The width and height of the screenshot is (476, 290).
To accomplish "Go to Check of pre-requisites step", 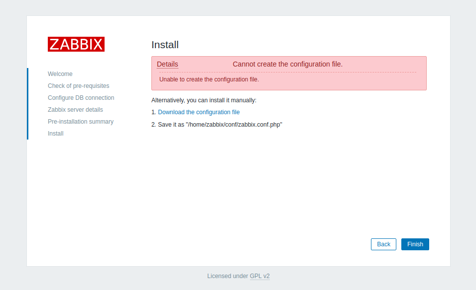I will 78,85.
